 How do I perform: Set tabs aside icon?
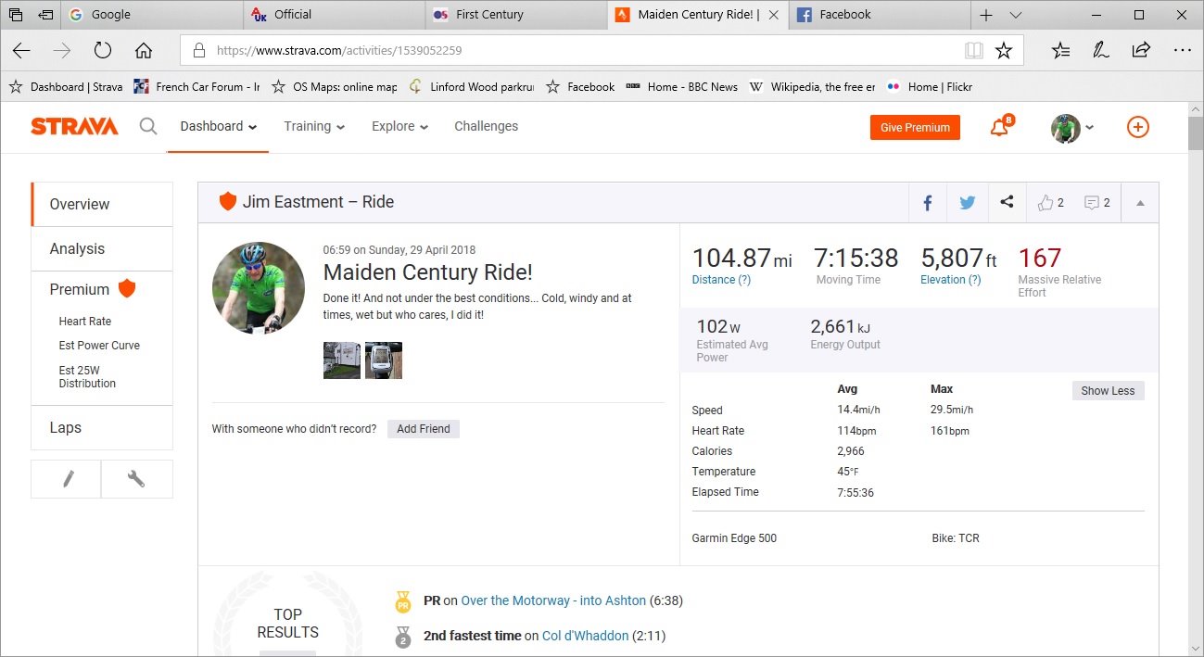click(x=45, y=15)
